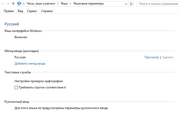Viewport: 179px width, 113px height.
Task: Open the recent locations dropdown arrow
Action: point(8,4)
